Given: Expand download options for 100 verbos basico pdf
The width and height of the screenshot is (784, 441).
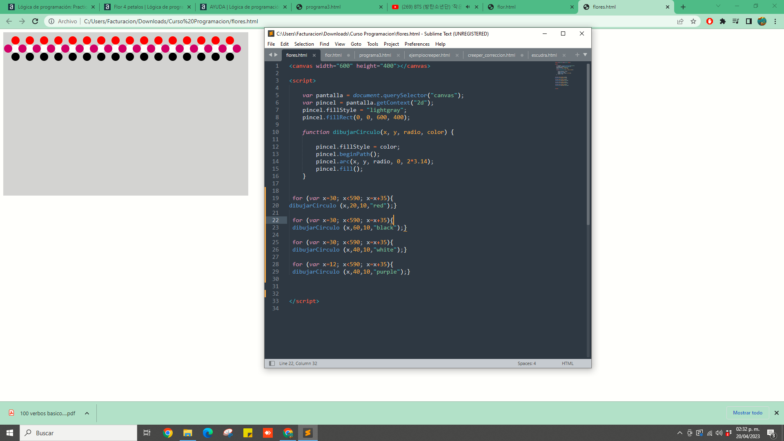Looking at the screenshot, I should (87, 413).
